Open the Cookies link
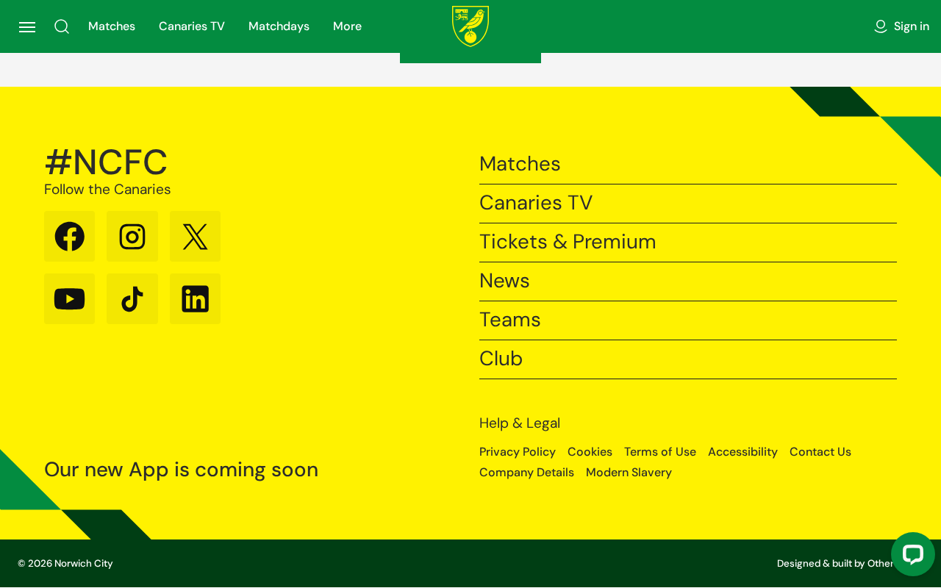The height and width of the screenshot is (588, 941). [590, 452]
